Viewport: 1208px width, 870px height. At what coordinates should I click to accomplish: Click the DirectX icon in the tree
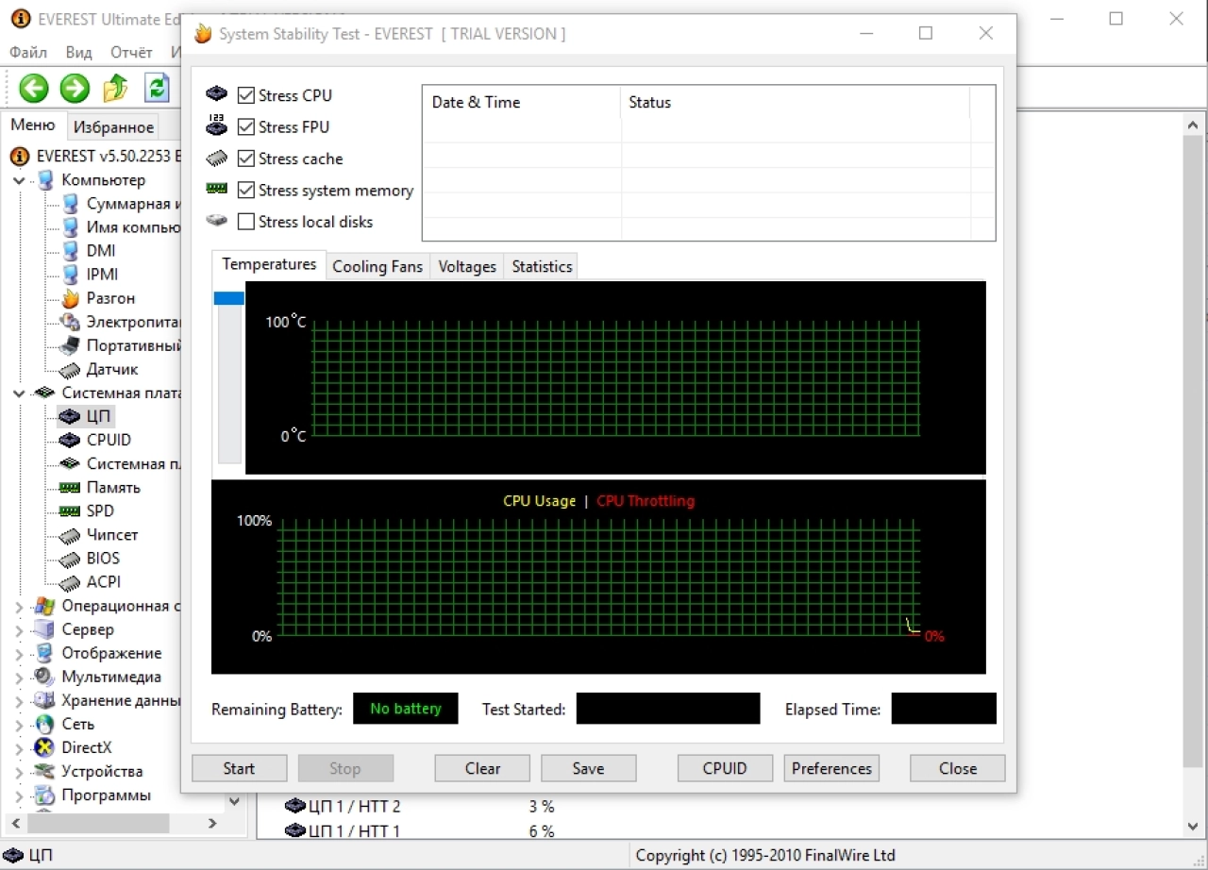[x=44, y=748]
